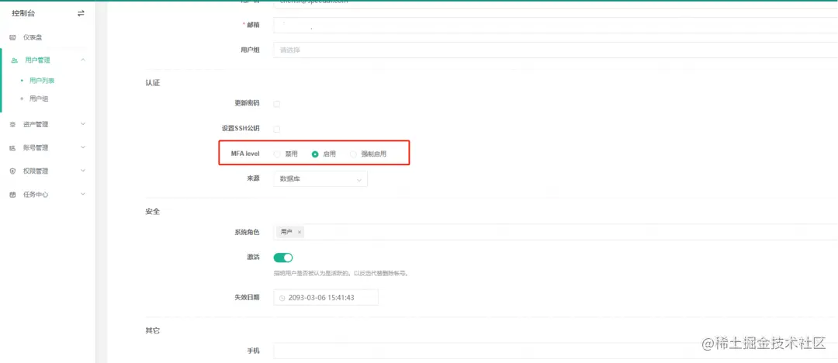838x363 pixels.
Task: Click the 资产管理 assets icon
Action: 13,125
